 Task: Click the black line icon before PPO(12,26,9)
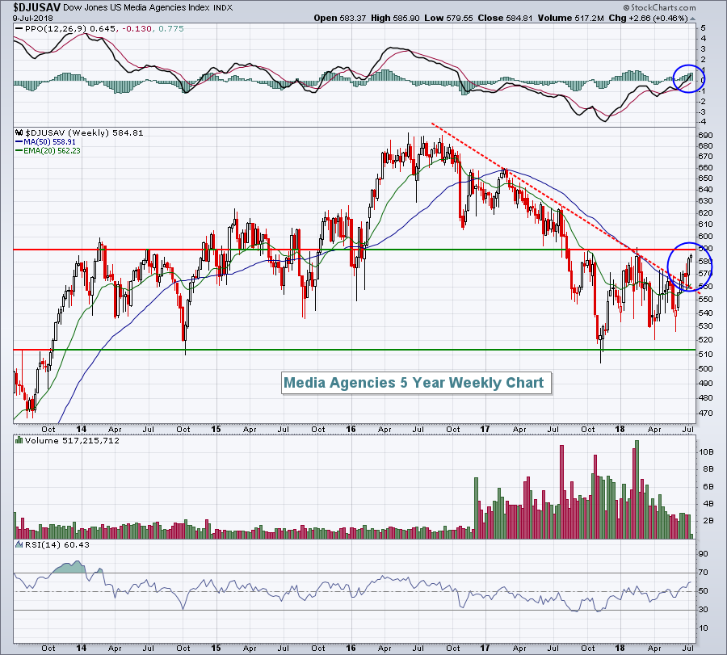(x=19, y=29)
